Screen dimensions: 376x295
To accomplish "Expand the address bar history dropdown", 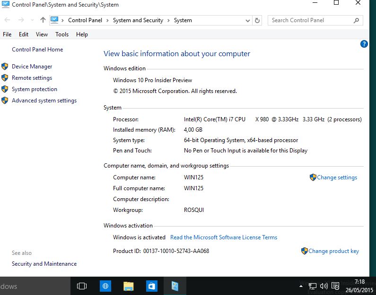I will coord(248,20).
